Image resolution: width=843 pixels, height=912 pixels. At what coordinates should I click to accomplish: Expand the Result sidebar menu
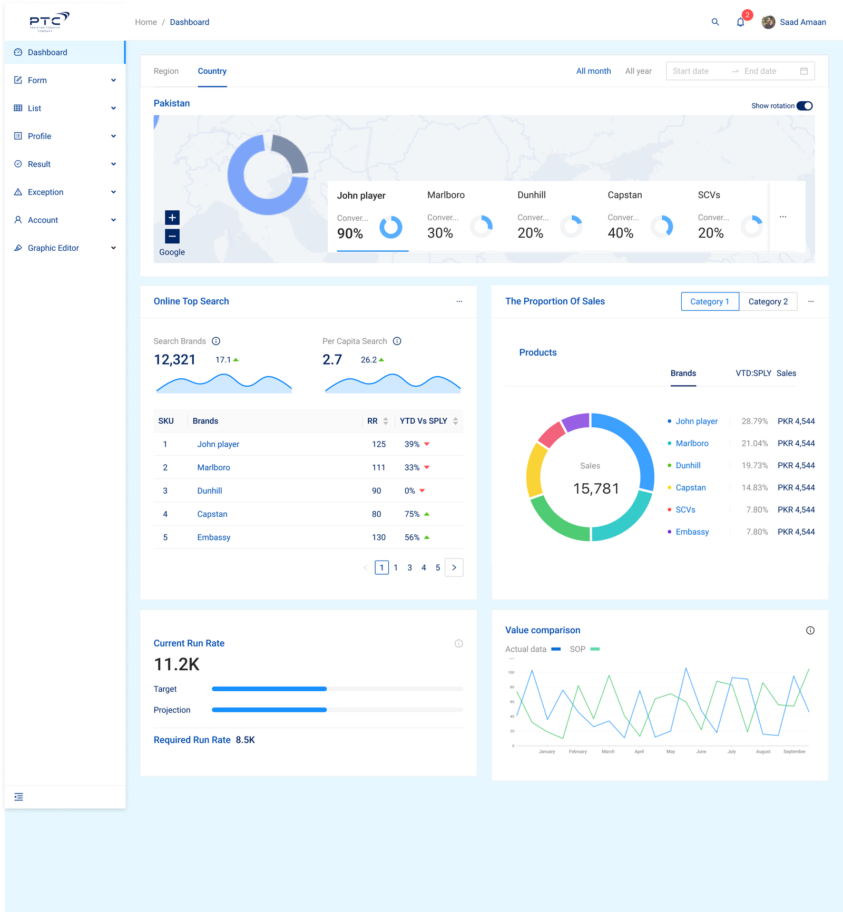[x=65, y=164]
